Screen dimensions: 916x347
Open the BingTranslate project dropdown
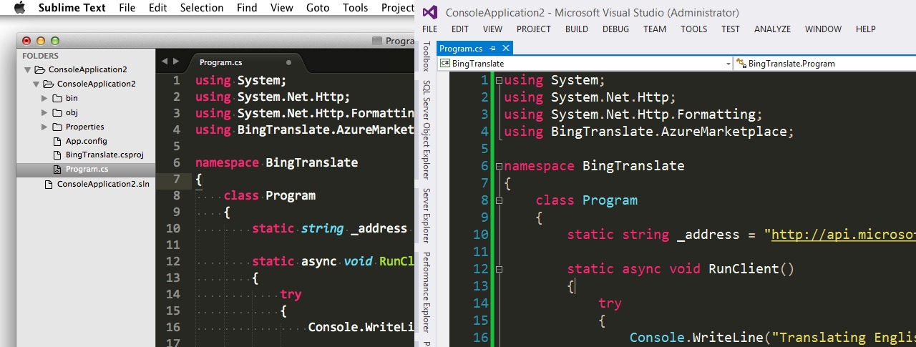pos(728,64)
